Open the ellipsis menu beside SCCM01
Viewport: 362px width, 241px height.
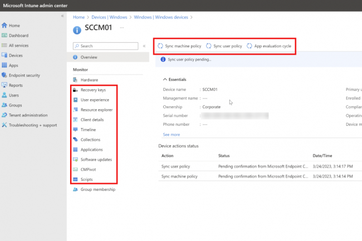click(122, 28)
